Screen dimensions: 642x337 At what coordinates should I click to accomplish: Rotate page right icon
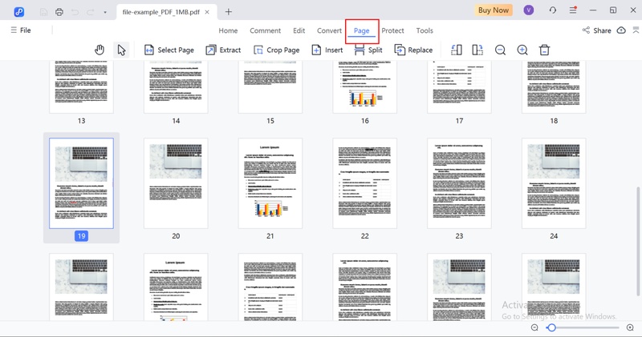coord(477,50)
